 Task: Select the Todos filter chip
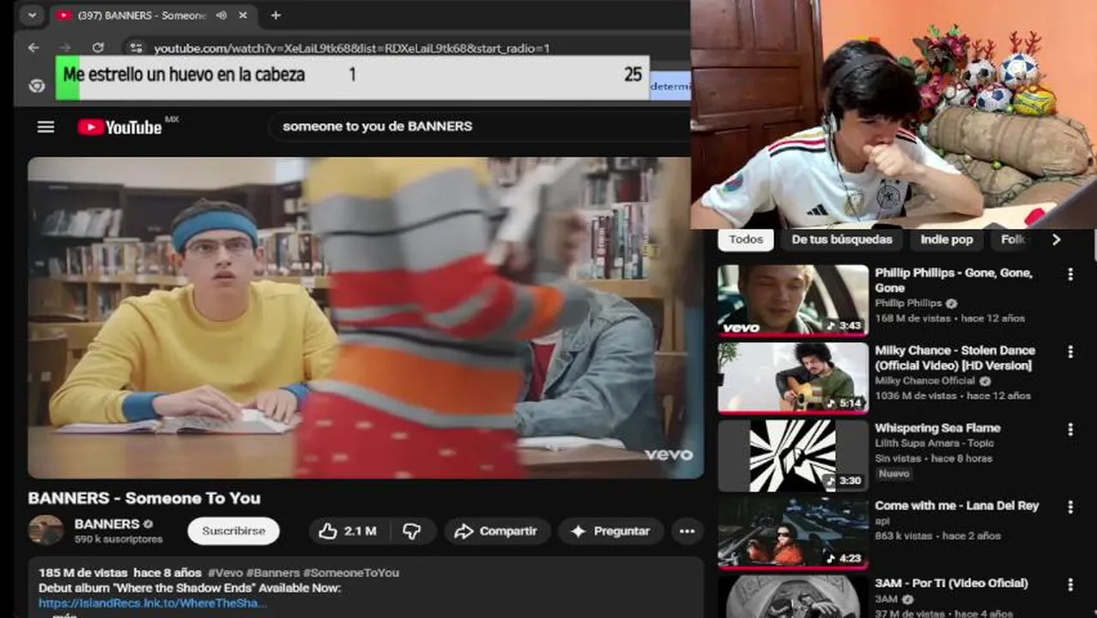pos(746,240)
